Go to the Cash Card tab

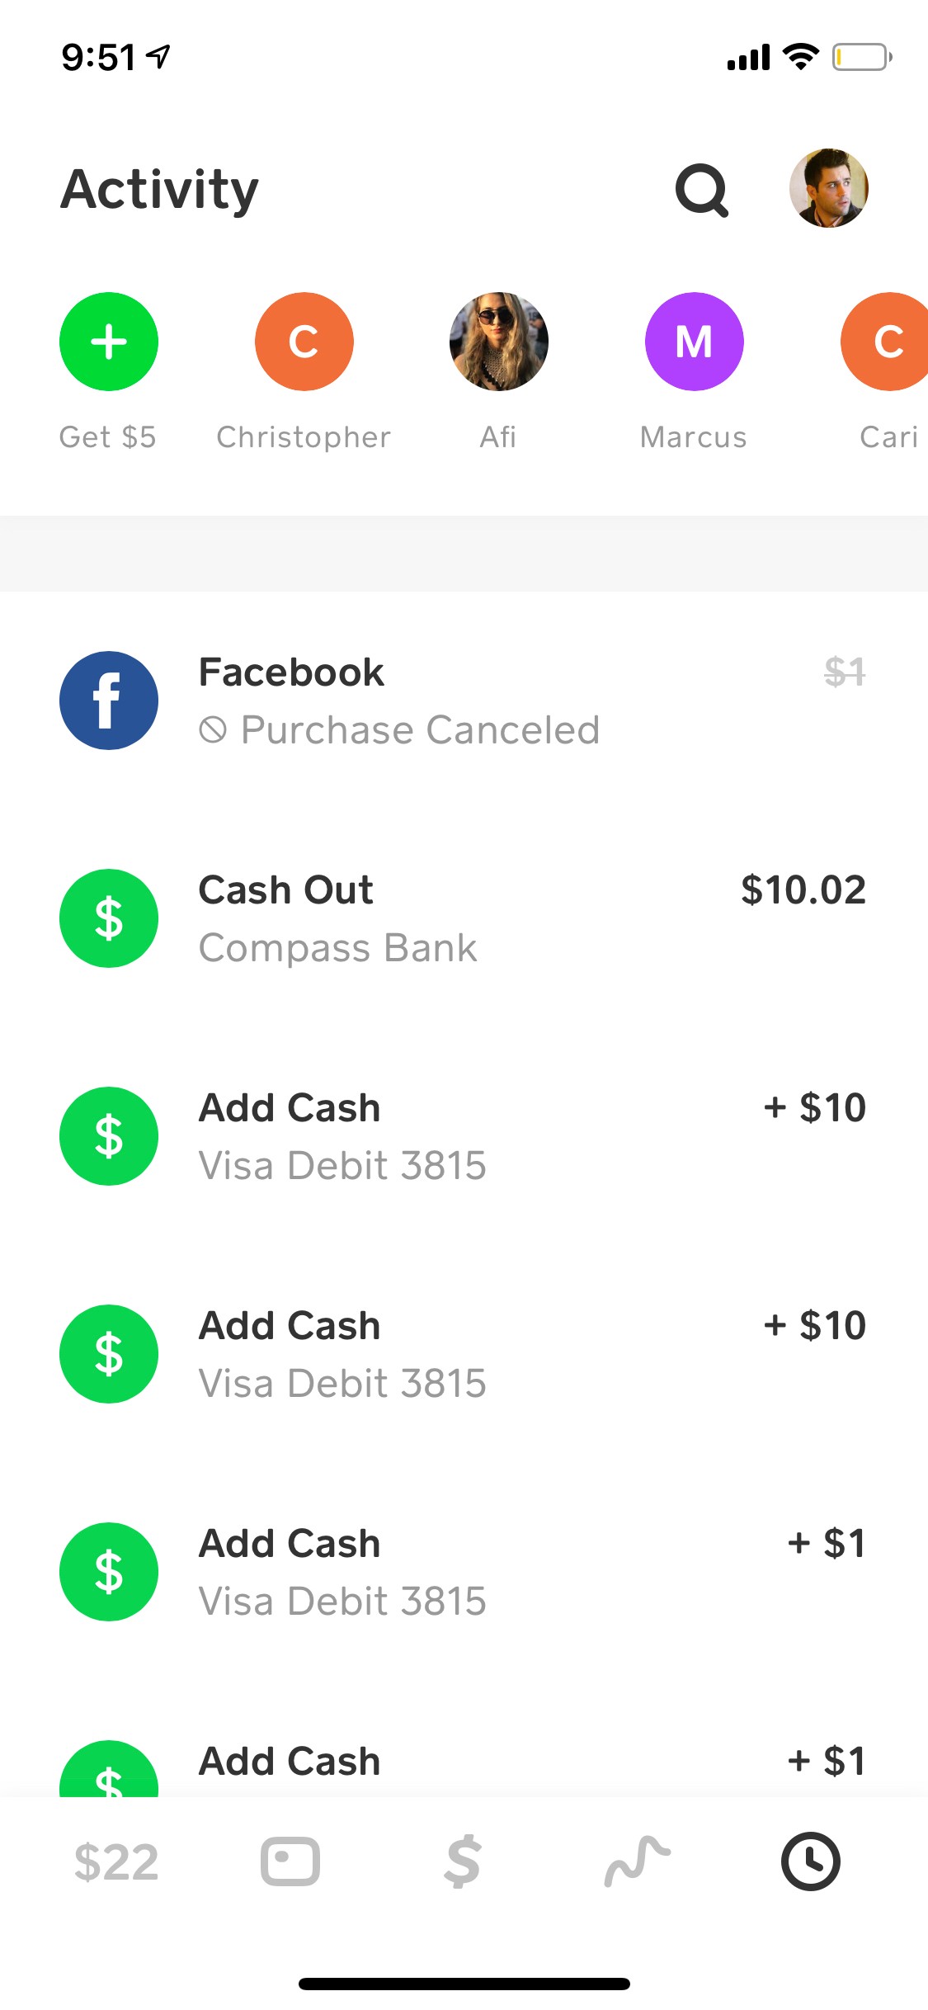click(x=290, y=1861)
